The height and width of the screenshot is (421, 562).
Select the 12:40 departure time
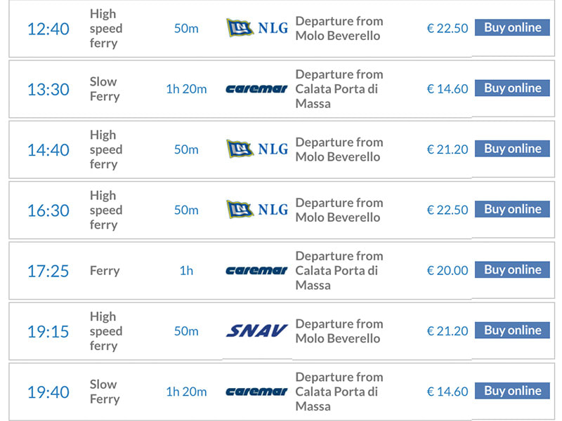[x=48, y=29]
